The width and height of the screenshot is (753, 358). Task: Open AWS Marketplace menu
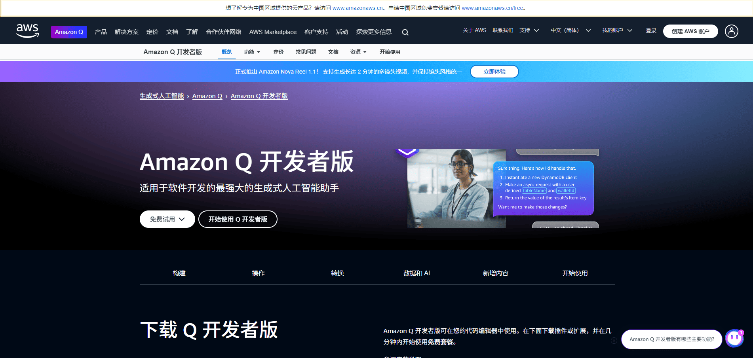[273, 32]
